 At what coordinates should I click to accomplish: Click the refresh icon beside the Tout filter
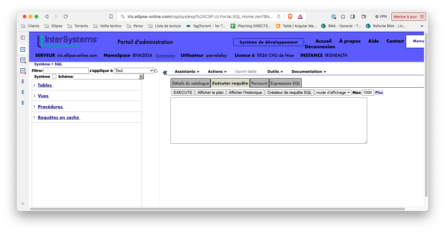point(156,71)
